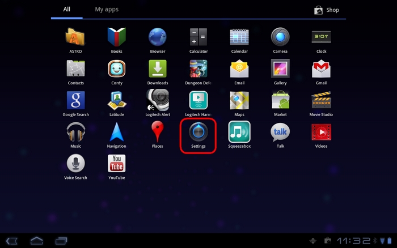
Task: Tap the battery status icon
Action: click(390, 241)
